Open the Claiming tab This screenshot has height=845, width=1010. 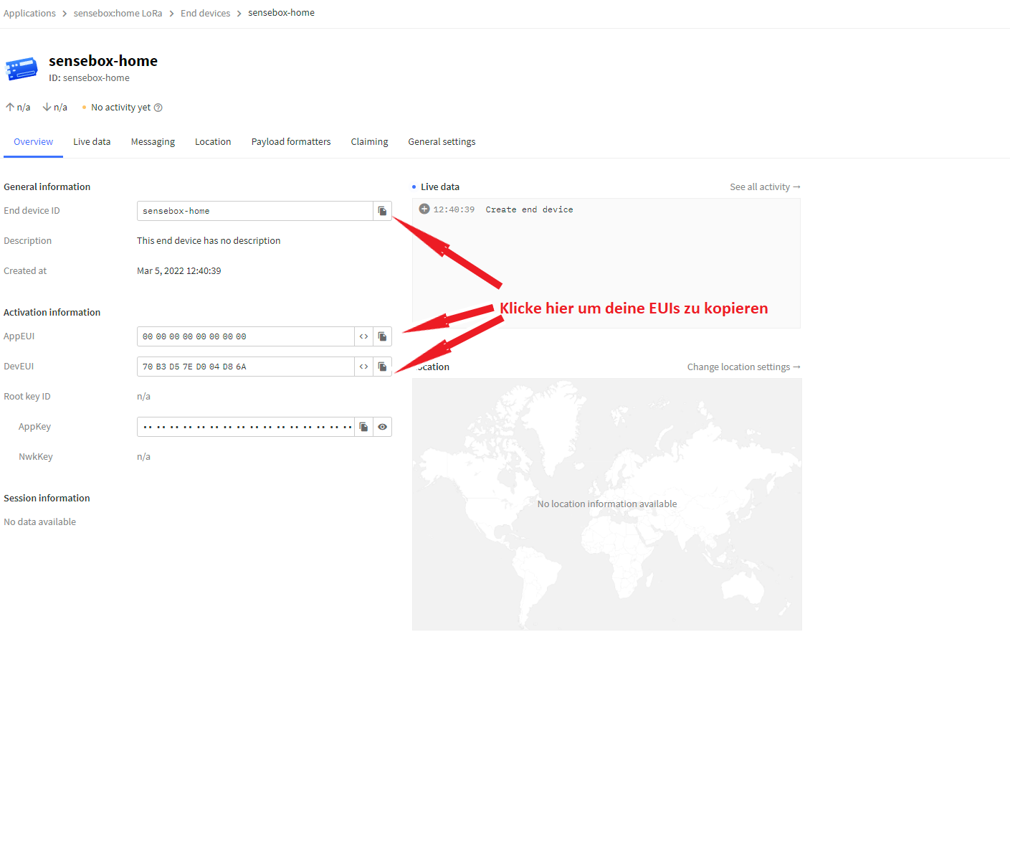point(369,142)
